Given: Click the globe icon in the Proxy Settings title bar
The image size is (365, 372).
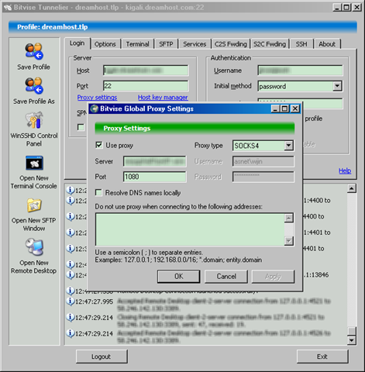Looking at the screenshot, I should click(x=95, y=108).
